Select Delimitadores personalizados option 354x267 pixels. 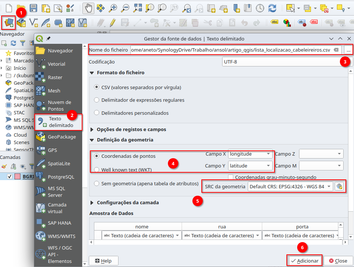click(97, 113)
